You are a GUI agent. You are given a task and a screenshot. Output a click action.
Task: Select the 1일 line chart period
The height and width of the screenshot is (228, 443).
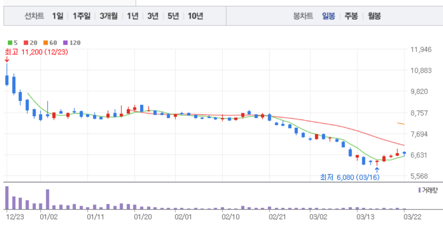click(x=58, y=16)
